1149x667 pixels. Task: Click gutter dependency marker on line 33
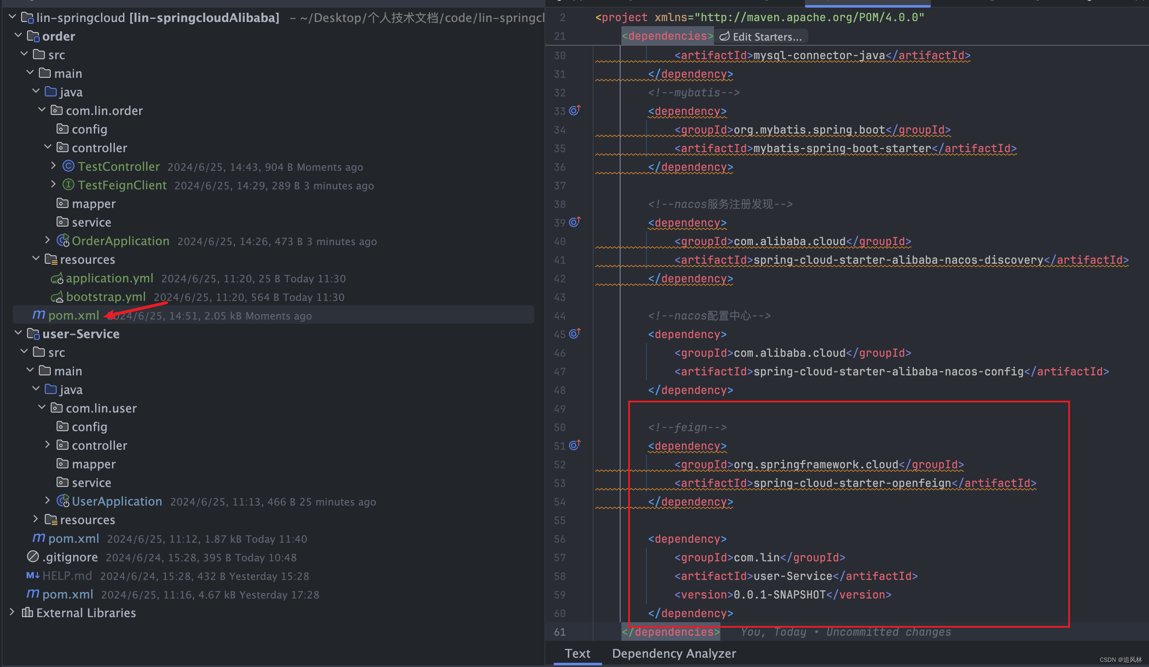[x=574, y=110]
